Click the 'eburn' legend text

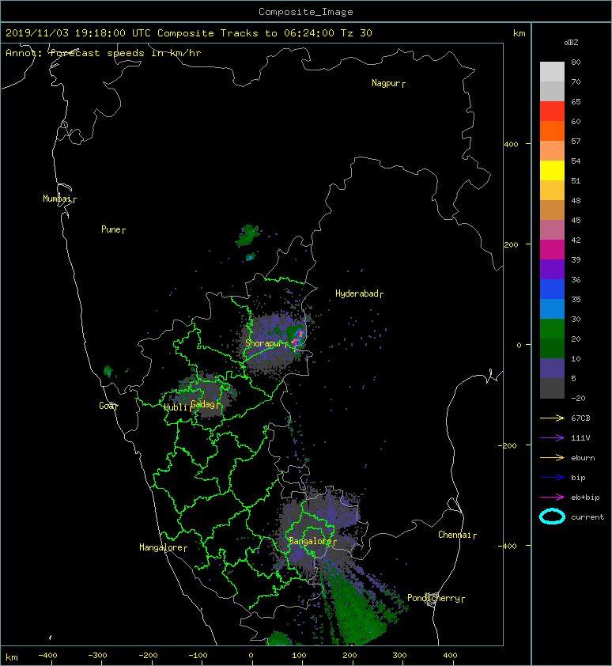583,458
